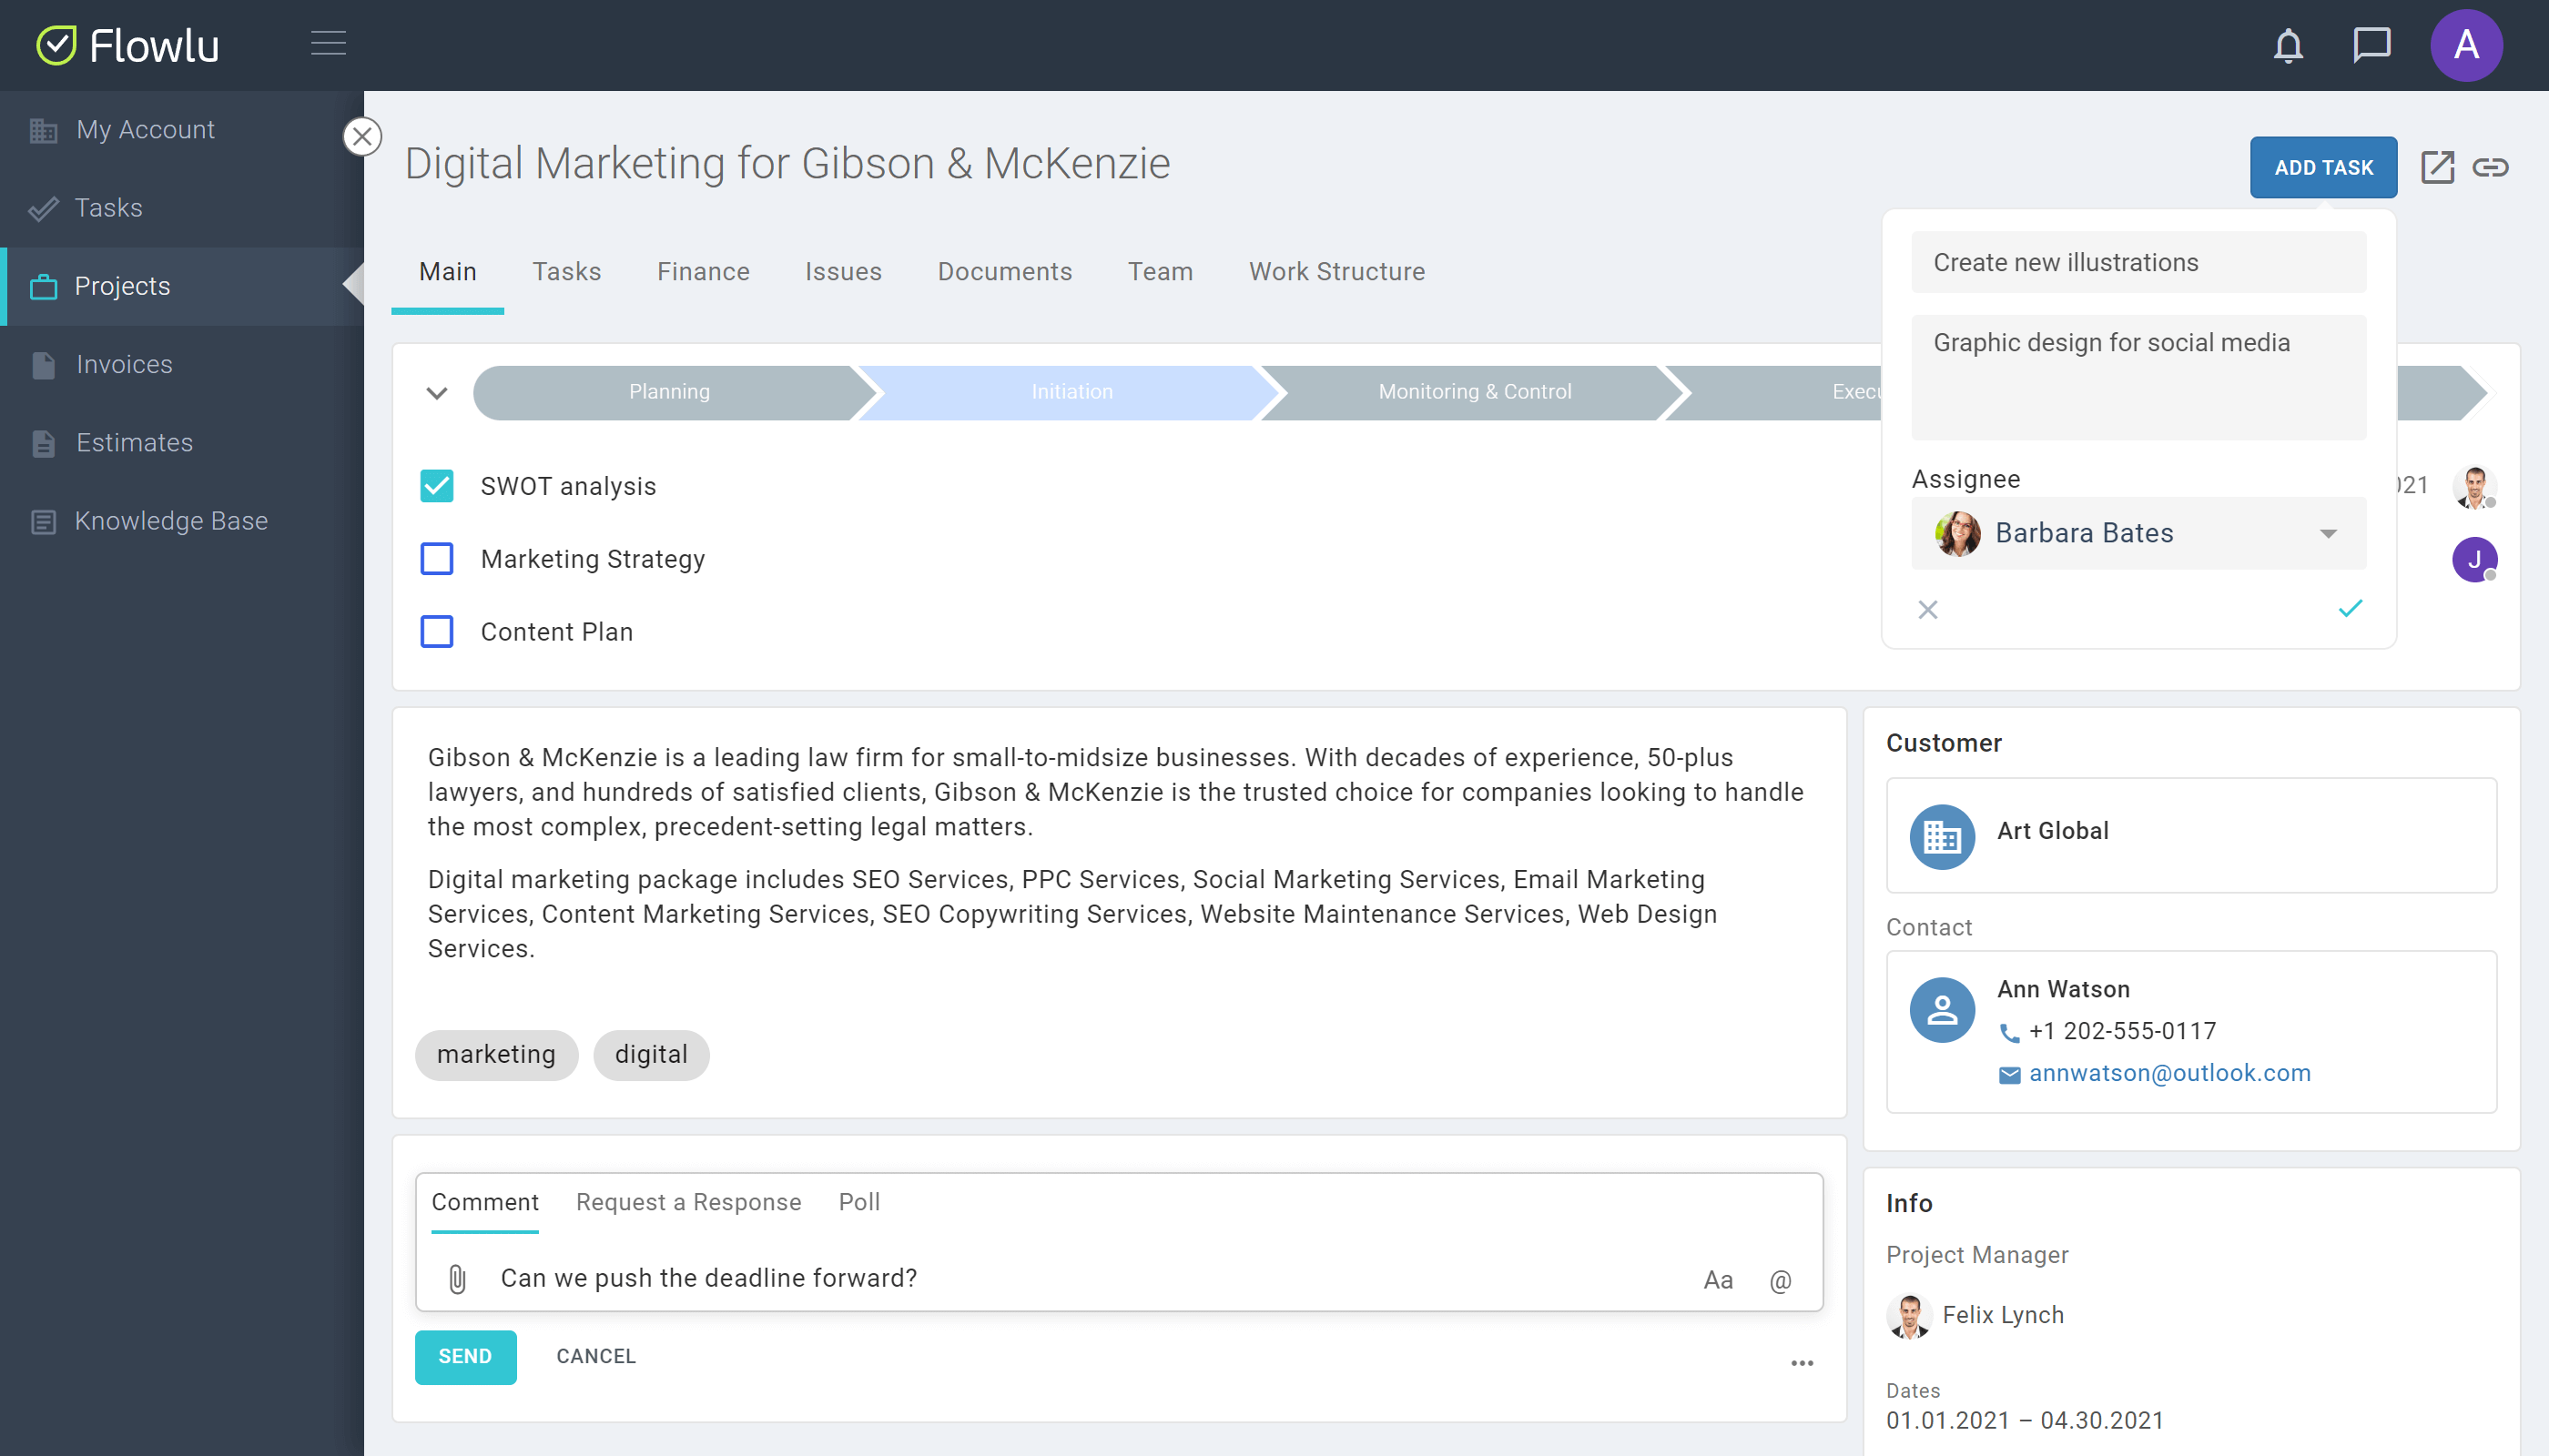2549x1456 pixels.
Task: Switch to the Finance tab
Action: tap(702, 271)
